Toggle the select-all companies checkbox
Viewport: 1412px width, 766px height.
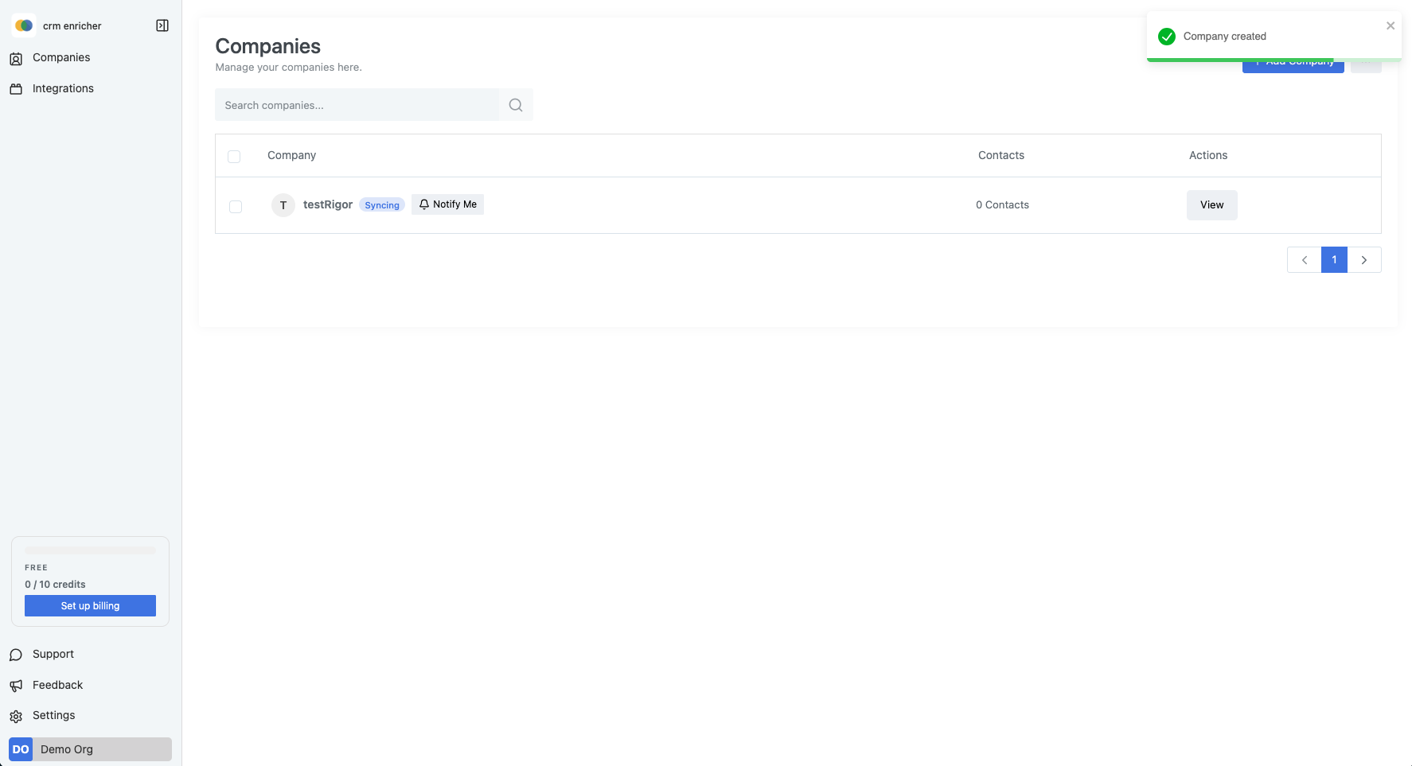click(x=234, y=157)
